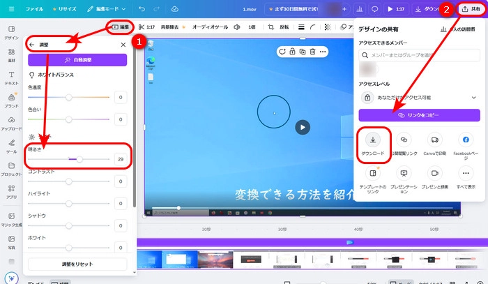The image size is (488, 284).
Task: Open the ファイル menu
Action: pos(34,9)
